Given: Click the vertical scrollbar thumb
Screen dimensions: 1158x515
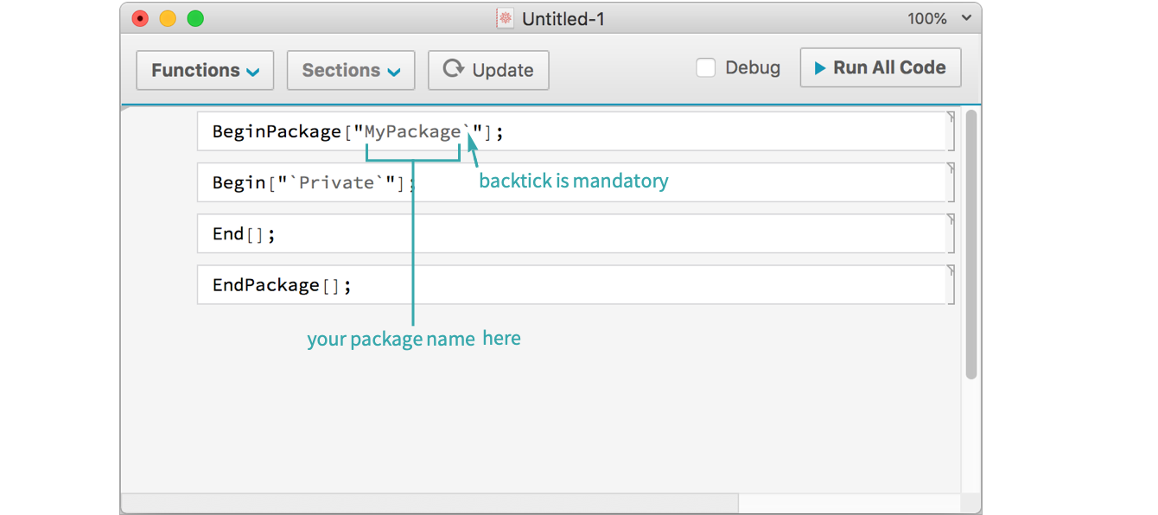Looking at the screenshot, I should (x=970, y=244).
